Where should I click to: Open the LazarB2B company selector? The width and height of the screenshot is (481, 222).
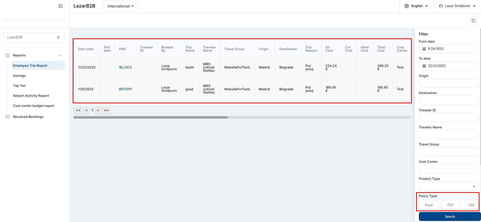pos(34,37)
